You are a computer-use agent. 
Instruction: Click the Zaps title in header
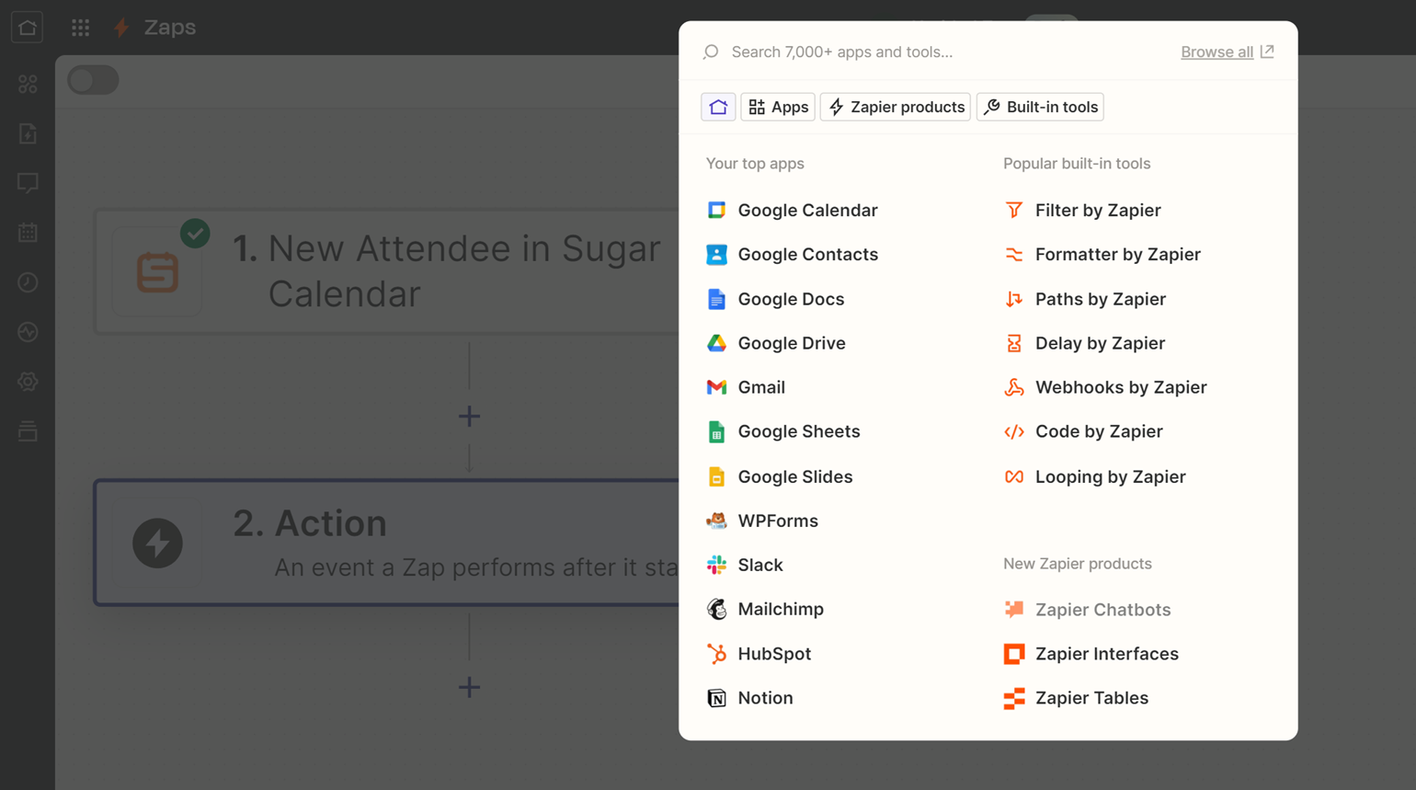170,28
